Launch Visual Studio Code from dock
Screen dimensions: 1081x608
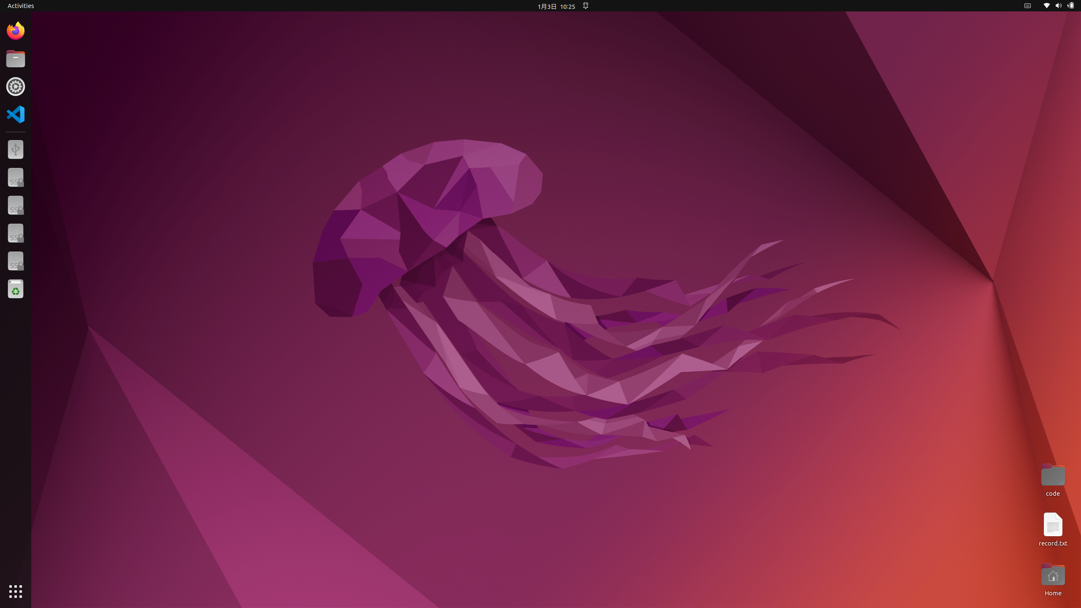point(16,114)
